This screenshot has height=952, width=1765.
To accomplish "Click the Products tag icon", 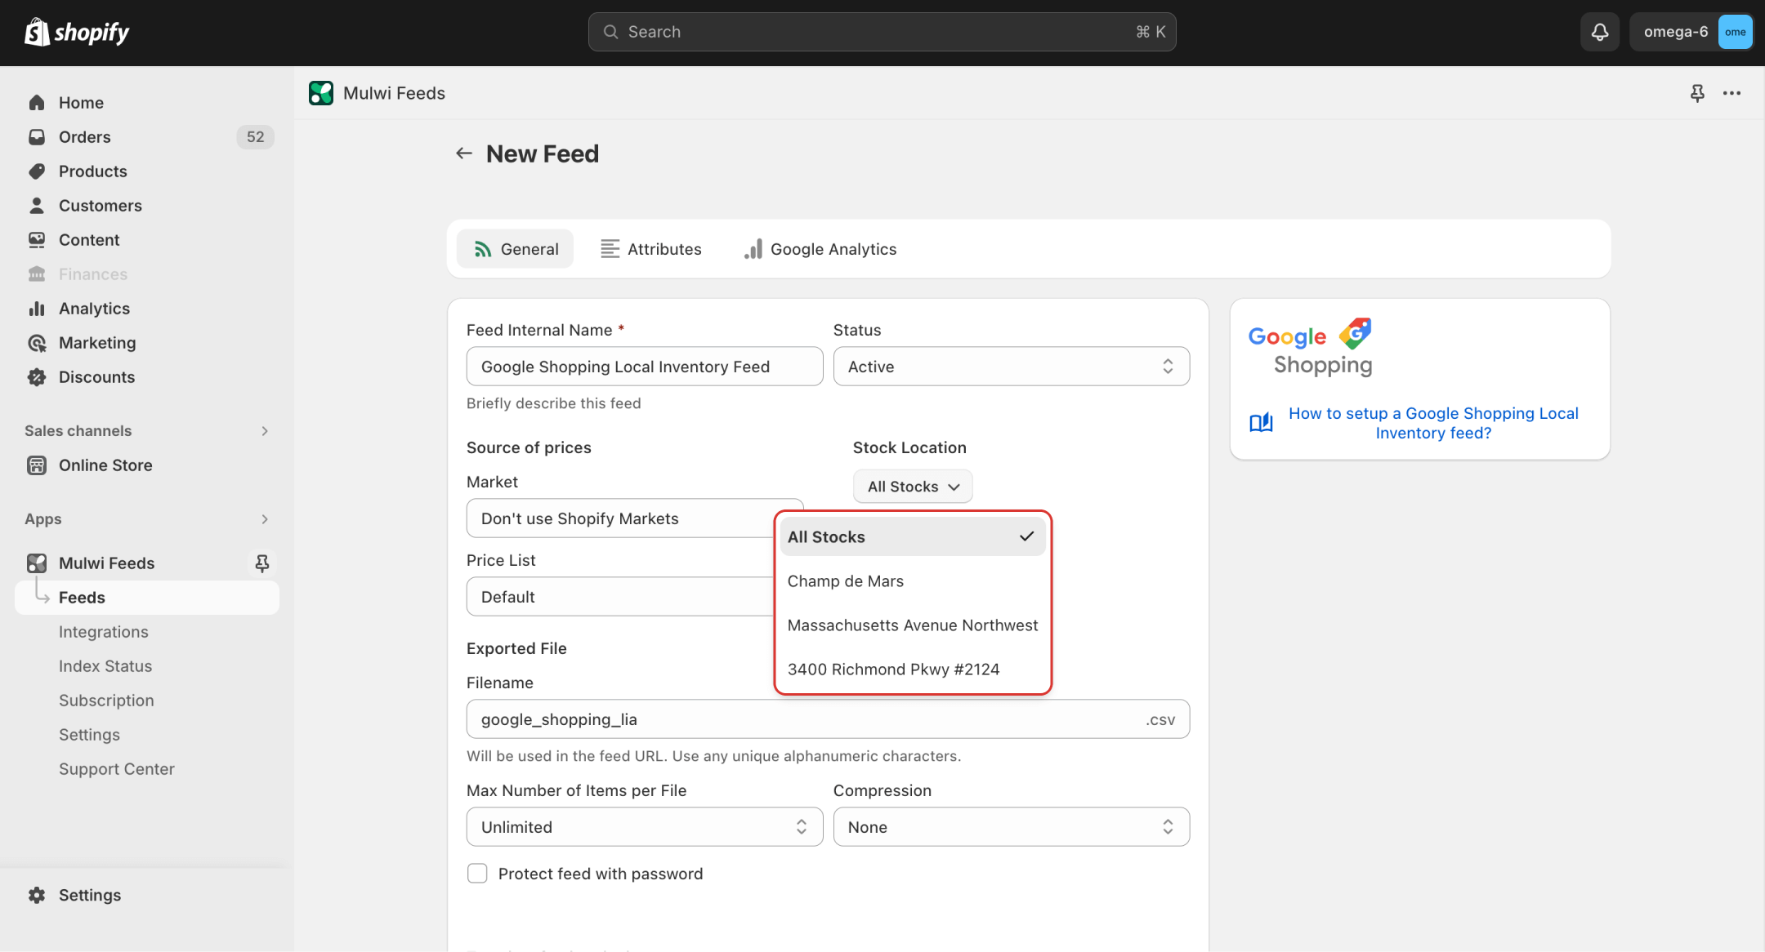I will click(x=37, y=171).
